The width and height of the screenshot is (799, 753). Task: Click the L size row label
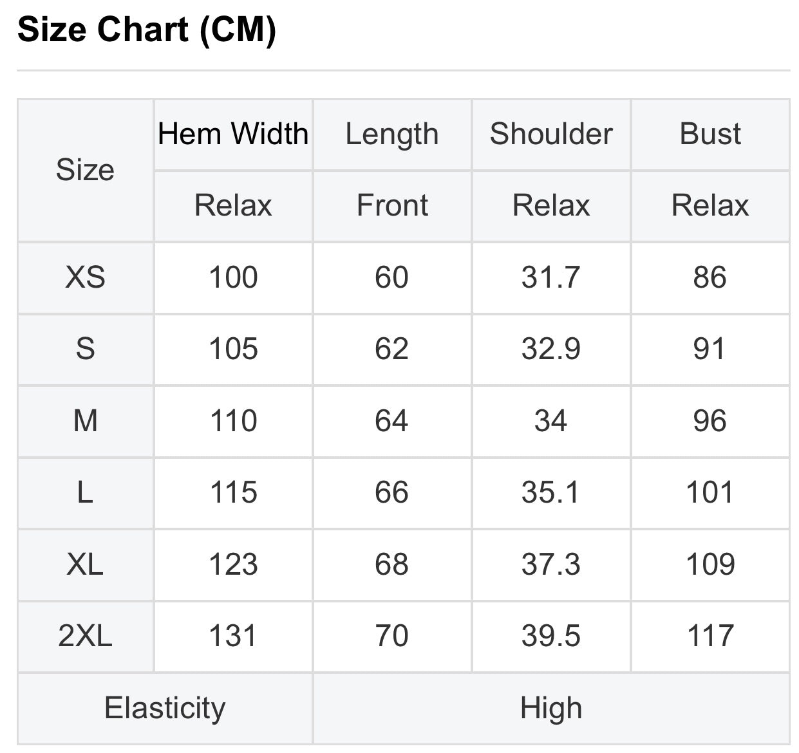[85, 493]
